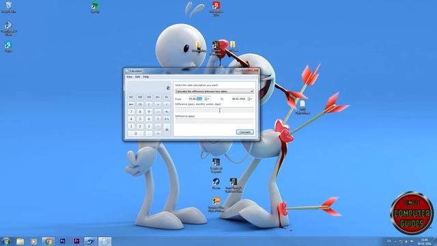
Task: Open the View menu in Calculator
Action: click(129, 77)
